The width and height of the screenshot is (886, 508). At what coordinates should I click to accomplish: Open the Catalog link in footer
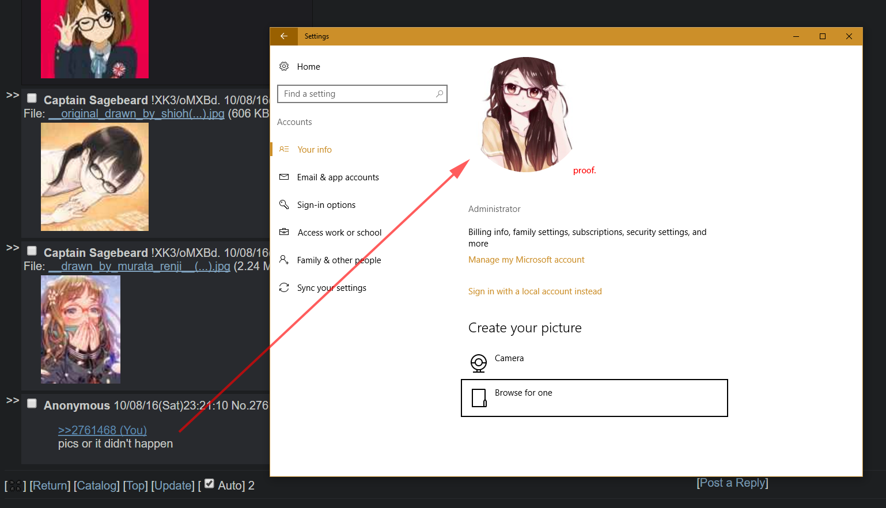point(97,486)
